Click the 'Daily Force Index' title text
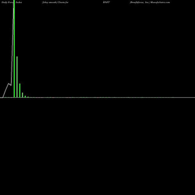Screen dimensions: 195x195 (x=12, y=2)
